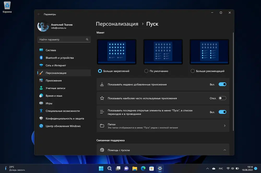Click the Windows Start button on taskbar
The height and width of the screenshot is (173, 261).
101,168
